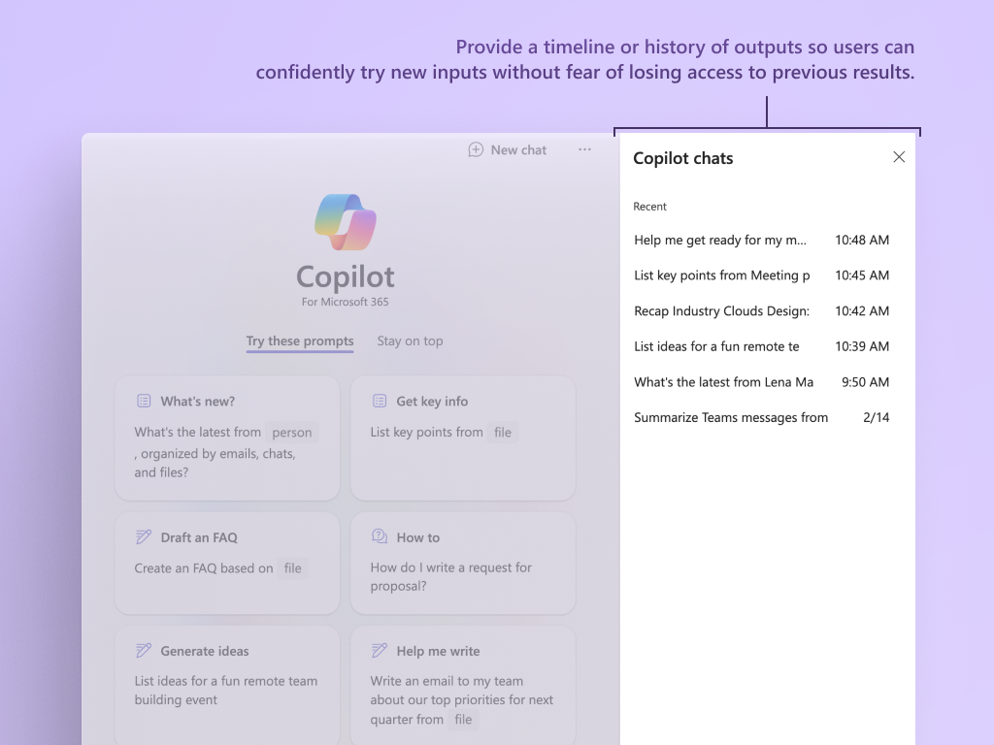Click the Get key info document icon
994x745 pixels.
click(x=380, y=401)
